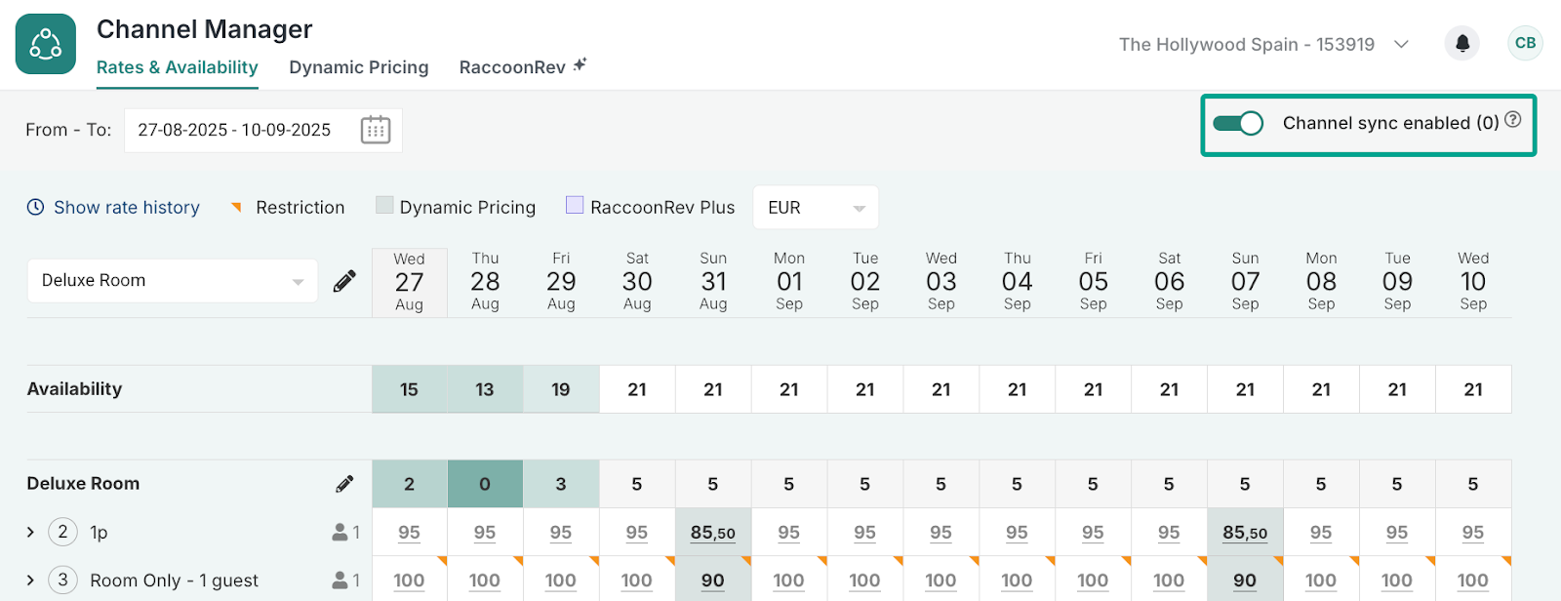Image resolution: width=1561 pixels, height=601 pixels.
Task: Tick the RaccoonRev Plus legend checkbox
Action: point(575,205)
